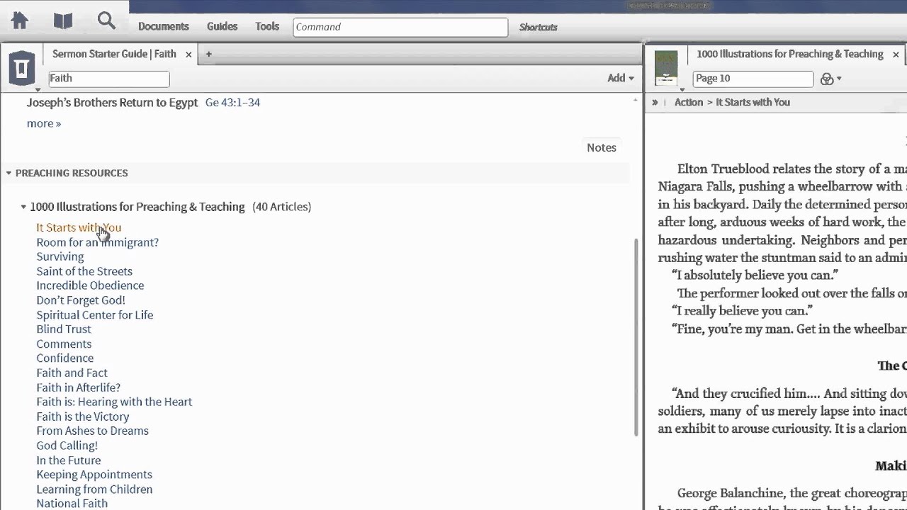The height and width of the screenshot is (510, 907).
Task: Open the God Calling! article
Action: 67,446
